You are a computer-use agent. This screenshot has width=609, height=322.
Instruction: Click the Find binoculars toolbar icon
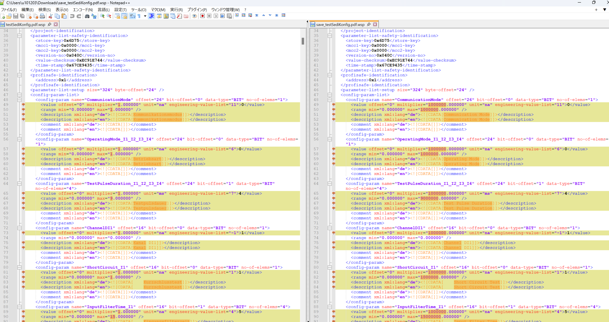click(87, 16)
